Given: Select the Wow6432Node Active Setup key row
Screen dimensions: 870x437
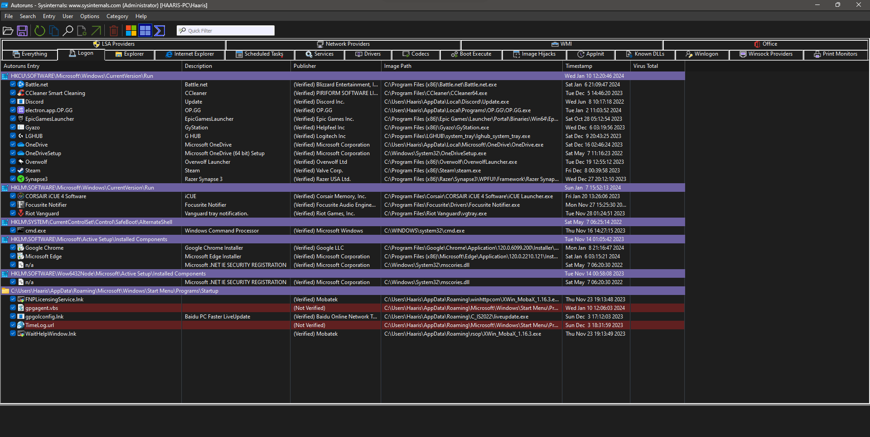Looking at the screenshot, I should click(x=343, y=274).
